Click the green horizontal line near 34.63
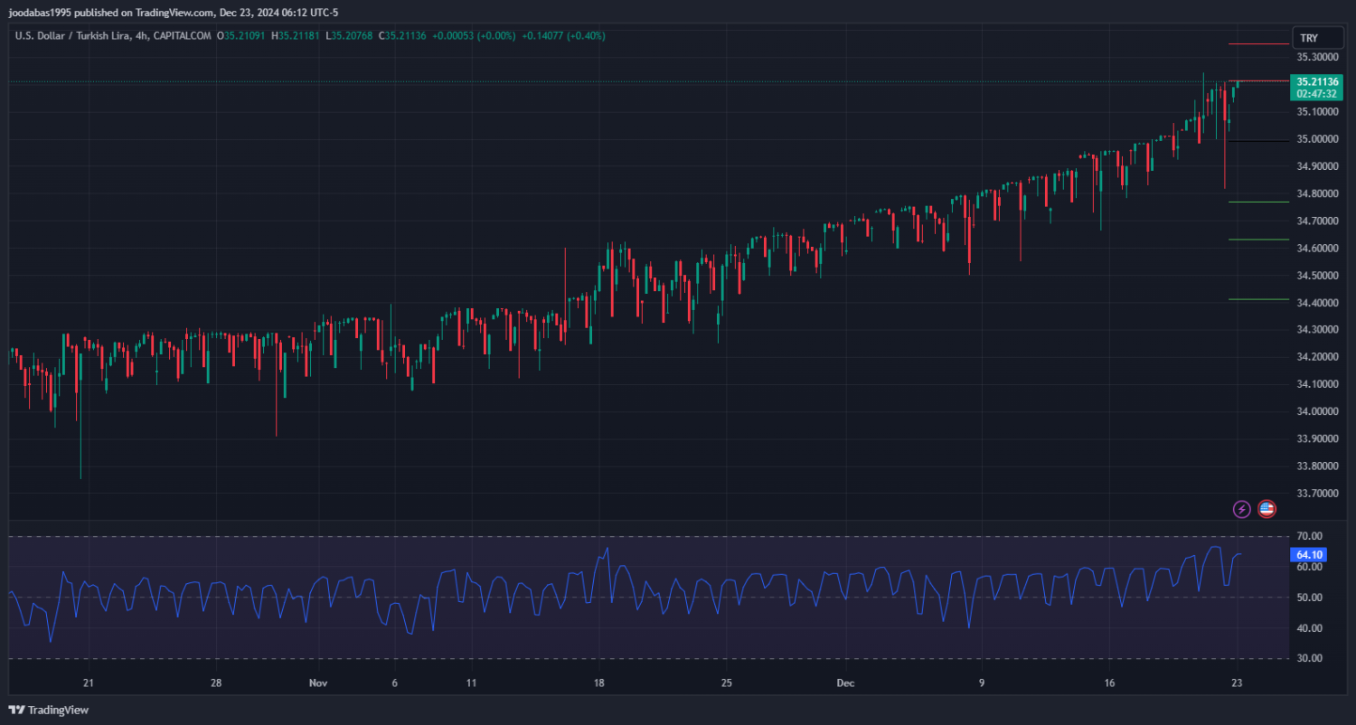 tap(1258, 240)
